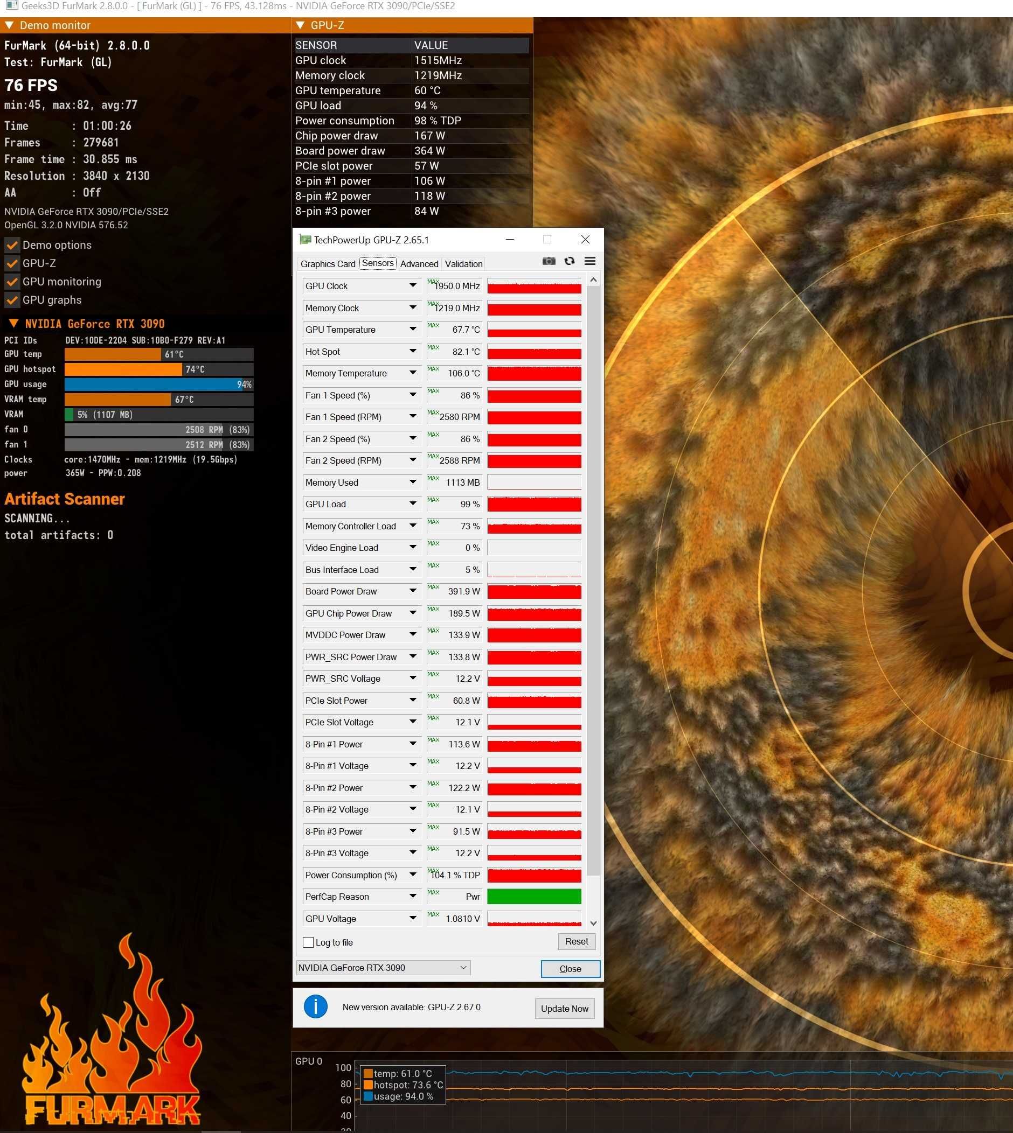
Task: Open the Fan 1 Speed (RPM) dropdown
Action: (x=413, y=417)
